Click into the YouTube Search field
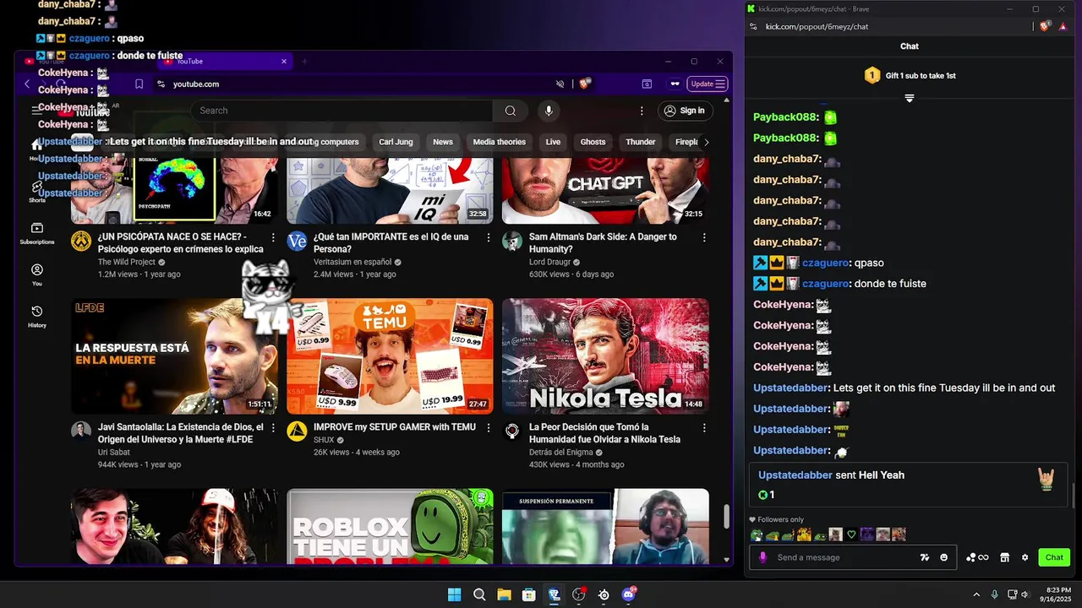The width and height of the screenshot is (1082, 608). pos(342,111)
